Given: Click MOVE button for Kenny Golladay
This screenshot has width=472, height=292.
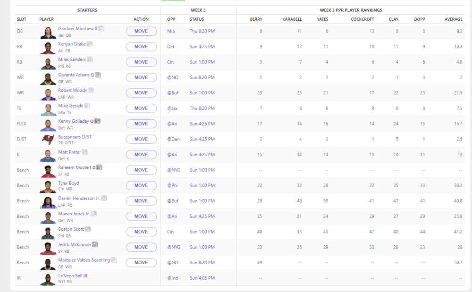Looking at the screenshot, I should click(141, 124).
